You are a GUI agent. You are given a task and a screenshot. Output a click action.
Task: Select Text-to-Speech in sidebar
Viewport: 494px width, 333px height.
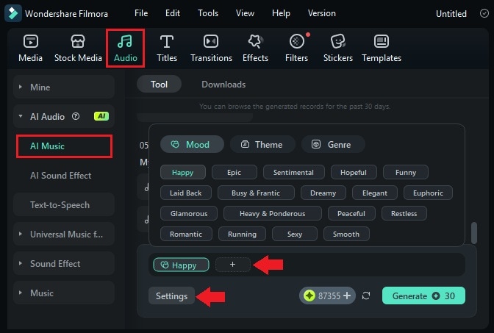64,205
